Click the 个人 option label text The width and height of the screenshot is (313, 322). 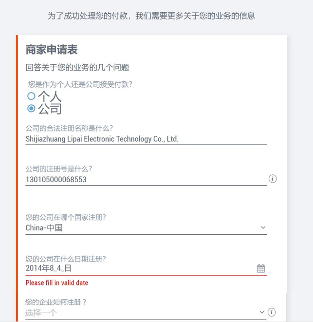(50, 96)
